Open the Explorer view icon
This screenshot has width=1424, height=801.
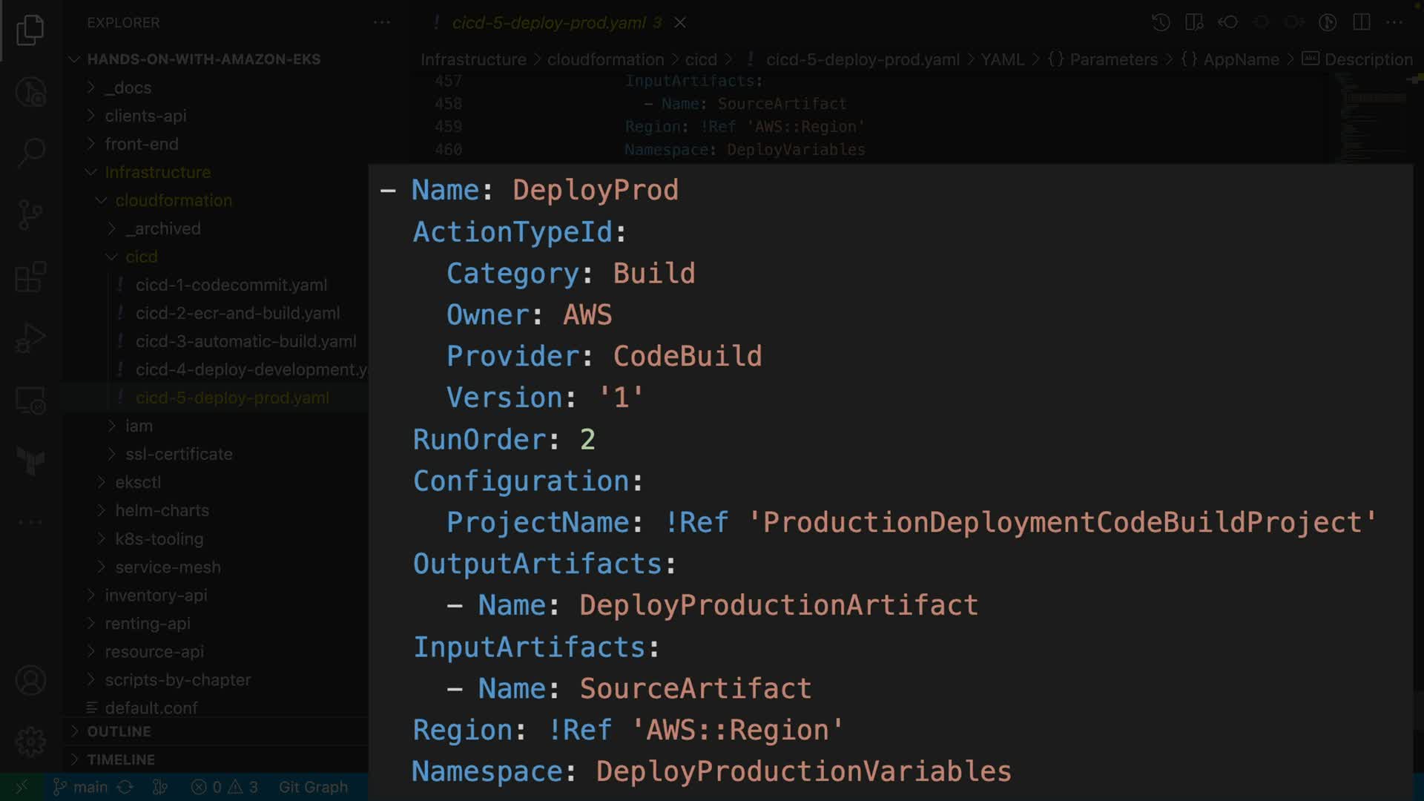[30, 30]
